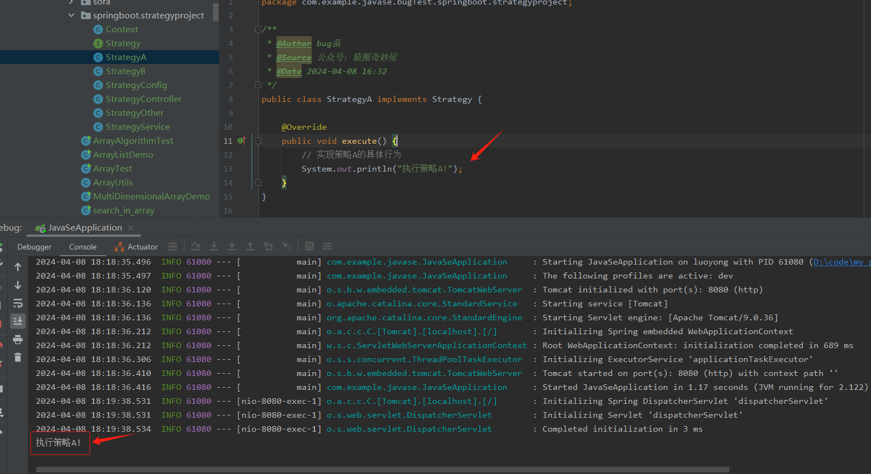Click the Step Over icon
This screenshot has height=474, width=871.
point(195,246)
